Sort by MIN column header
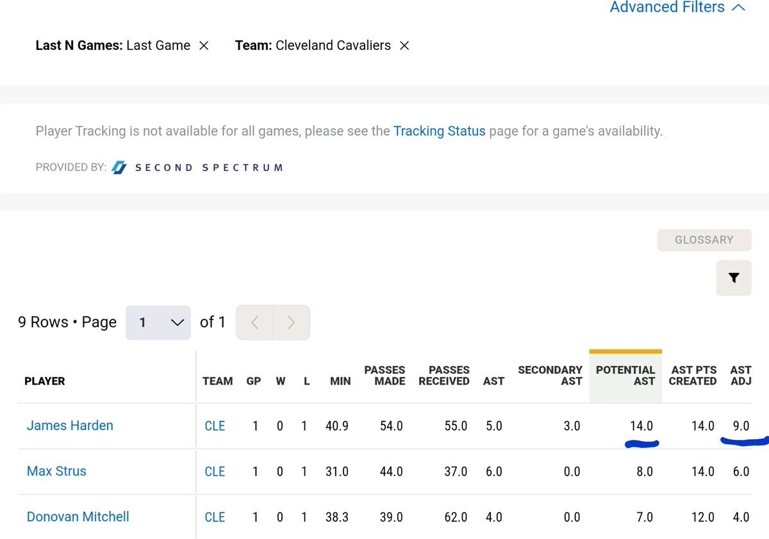This screenshot has height=539, width=769. [x=340, y=381]
